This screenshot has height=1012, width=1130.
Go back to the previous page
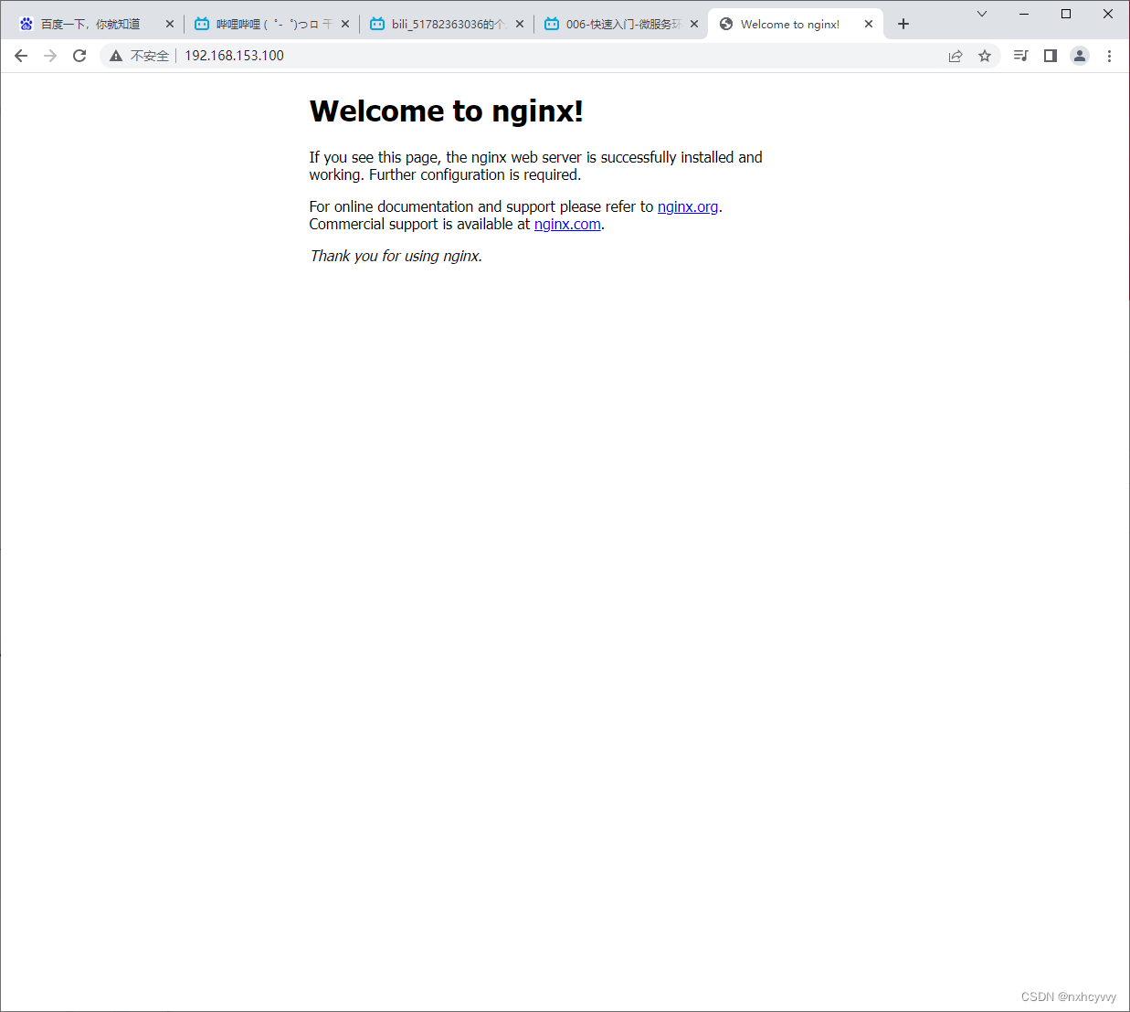[21, 56]
